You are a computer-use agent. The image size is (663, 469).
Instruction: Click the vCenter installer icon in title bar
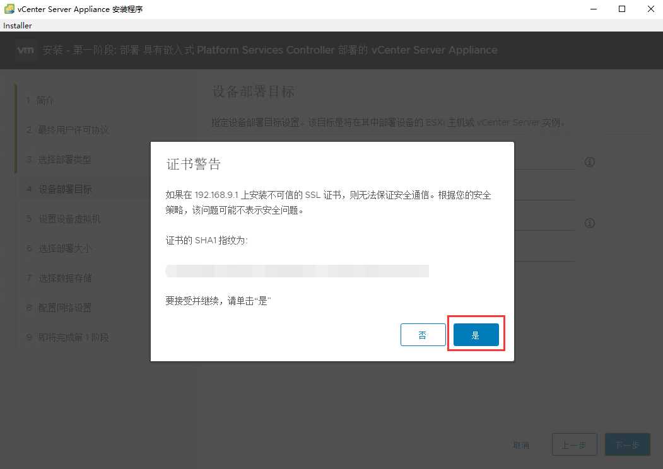point(8,9)
